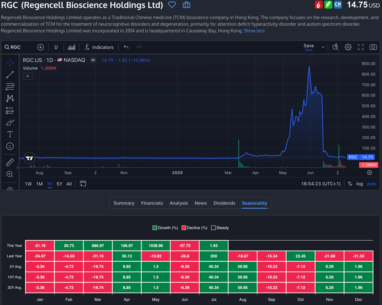Click the Show less link
382x305 pixels.
tap(254, 31)
